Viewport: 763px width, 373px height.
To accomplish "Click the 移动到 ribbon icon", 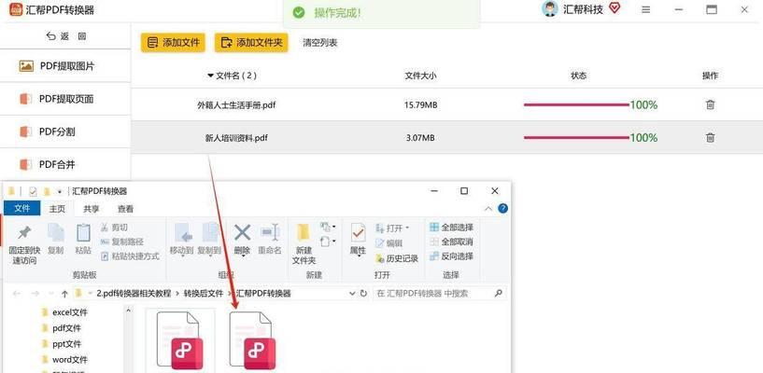I will tap(182, 232).
